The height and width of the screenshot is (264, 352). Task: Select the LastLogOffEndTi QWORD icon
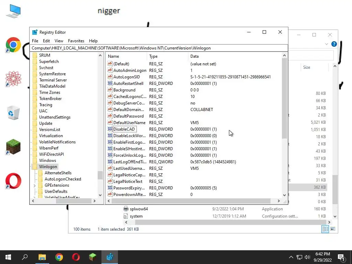click(x=110, y=162)
